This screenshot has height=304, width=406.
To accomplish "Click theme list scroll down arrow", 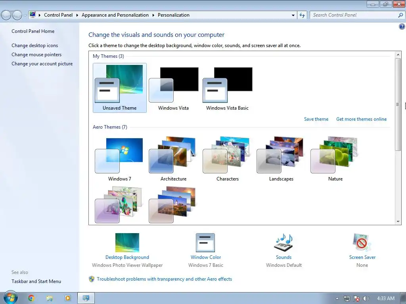I will (x=398, y=221).
